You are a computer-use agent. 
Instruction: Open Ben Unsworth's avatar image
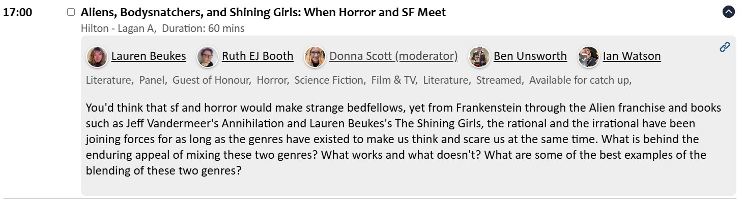click(479, 56)
